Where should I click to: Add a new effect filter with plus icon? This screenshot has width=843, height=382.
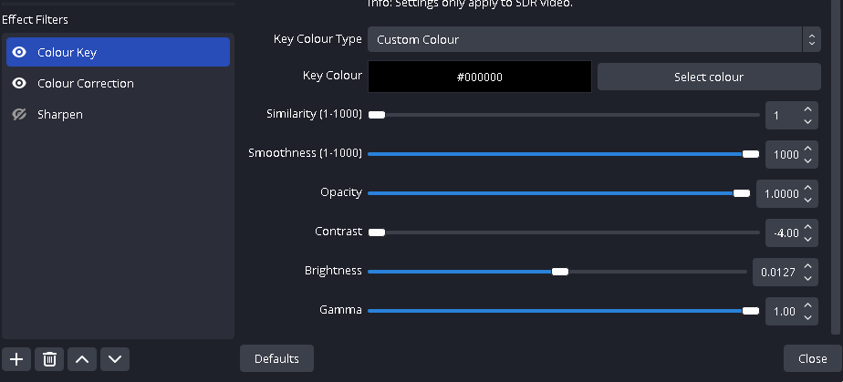16,359
